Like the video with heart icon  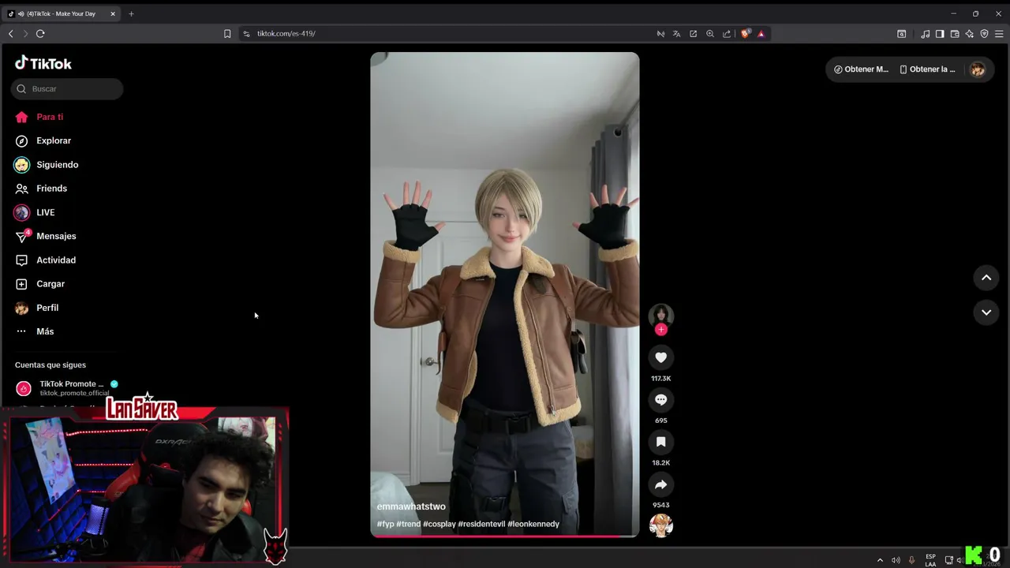click(x=661, y=357)
